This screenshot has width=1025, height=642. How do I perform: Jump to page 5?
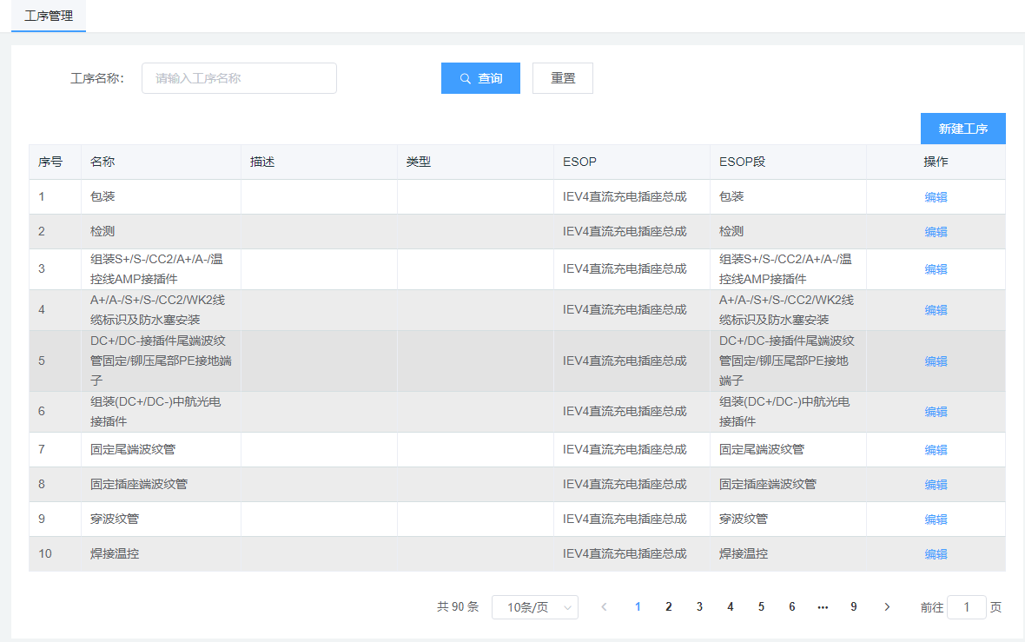click(761, 607)
